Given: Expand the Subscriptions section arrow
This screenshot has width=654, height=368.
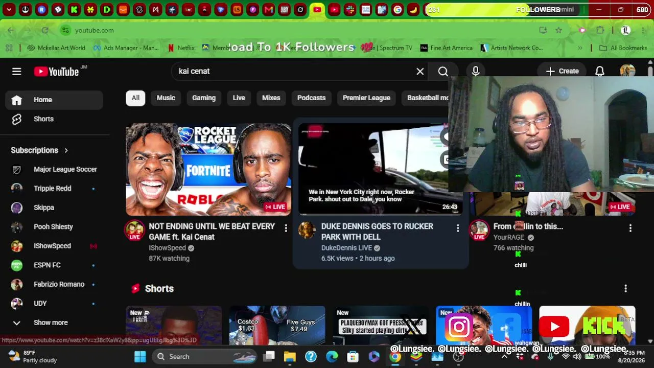Looking at the screenshot, I should (x=66, y=150).
